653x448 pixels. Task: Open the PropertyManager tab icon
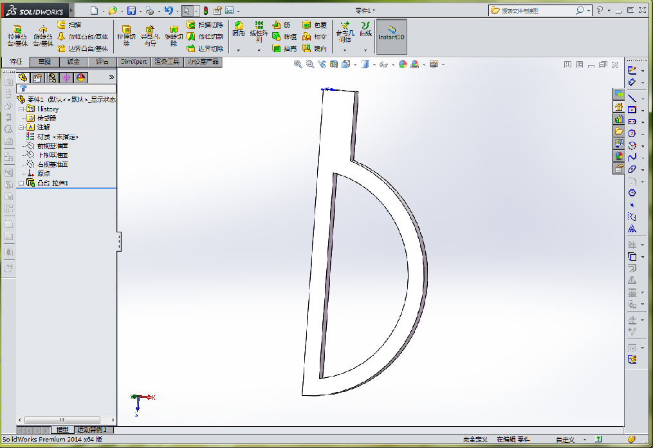(37, 77)
